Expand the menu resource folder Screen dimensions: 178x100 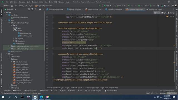[x=9, y=85]
